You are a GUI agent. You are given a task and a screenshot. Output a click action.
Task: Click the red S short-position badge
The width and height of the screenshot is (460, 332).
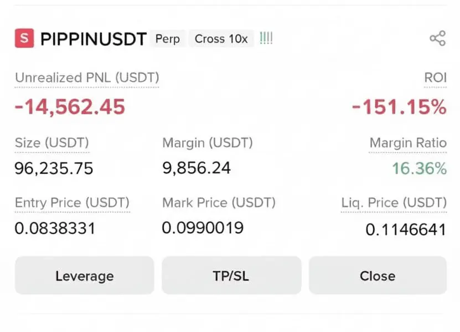click(x=24, y=39)
